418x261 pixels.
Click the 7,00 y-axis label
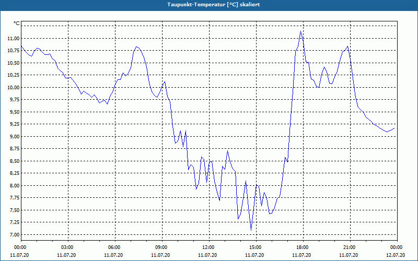click(x=15, y=234)
